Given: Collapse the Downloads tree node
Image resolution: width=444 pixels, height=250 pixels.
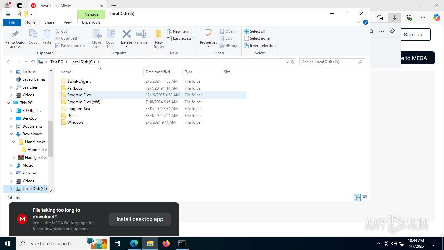Looking at the screenshot, I should click(11, 134).
